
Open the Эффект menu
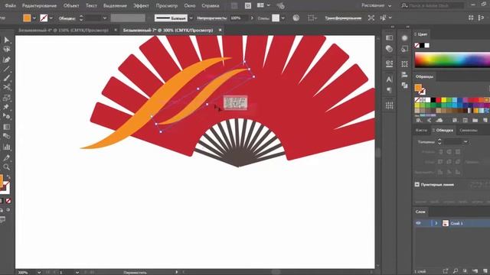click(141, 5)
